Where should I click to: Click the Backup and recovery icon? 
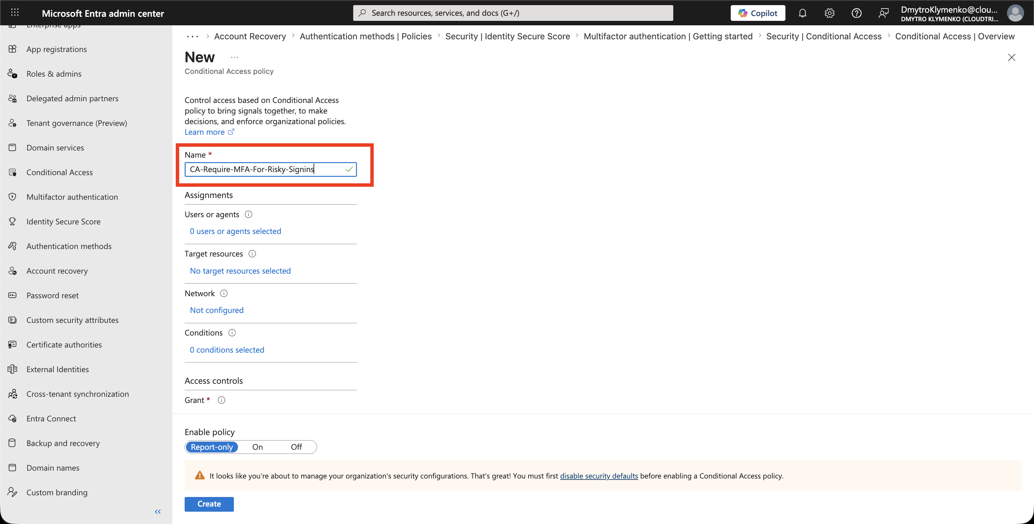click(12, 443)
